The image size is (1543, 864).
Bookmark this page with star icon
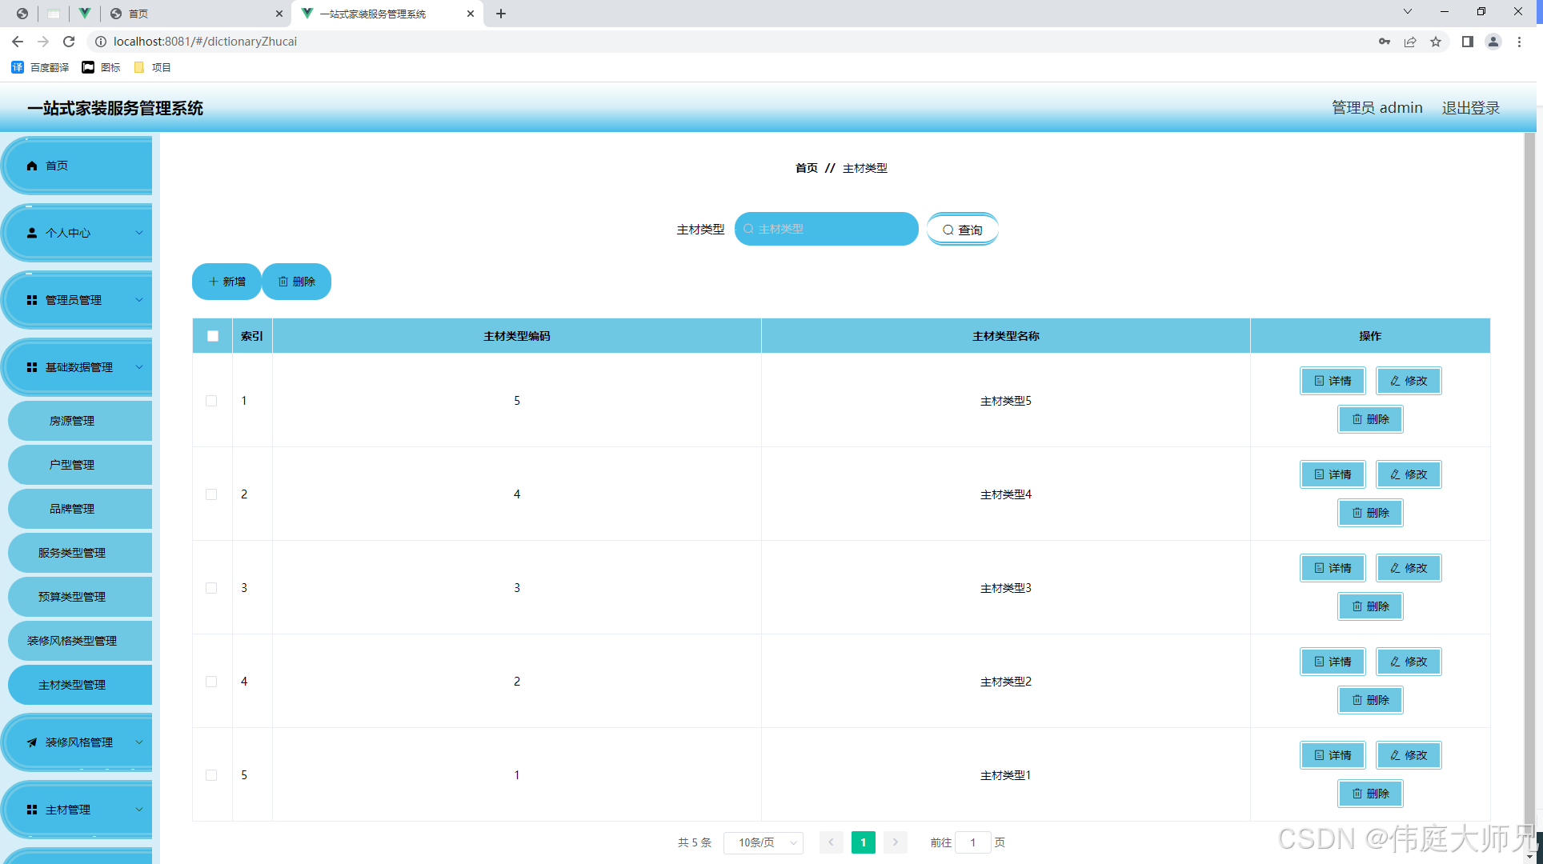(1436, 42)
